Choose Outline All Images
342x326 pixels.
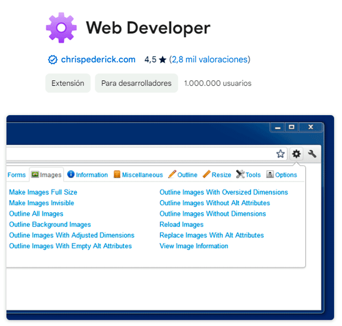(x=36, y=214)
